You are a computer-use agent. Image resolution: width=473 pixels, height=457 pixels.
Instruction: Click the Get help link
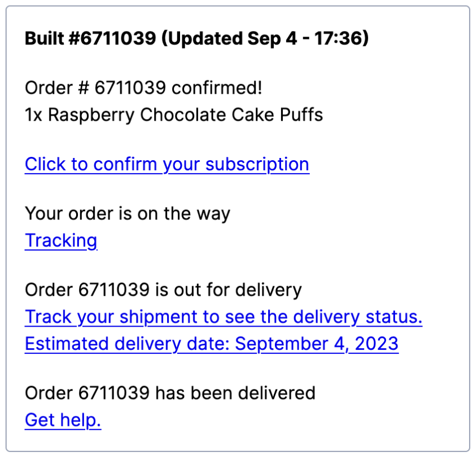pyautogui.click(x=63, y=420)
